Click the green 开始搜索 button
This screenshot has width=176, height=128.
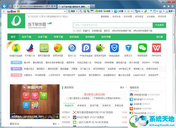pos(159,25)
